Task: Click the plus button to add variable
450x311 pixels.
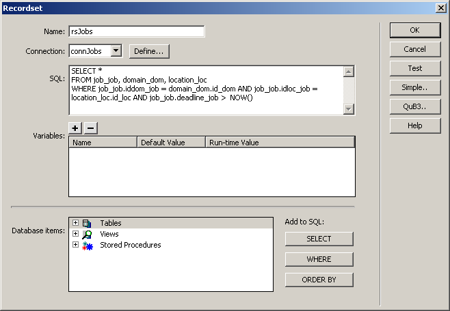Action: (76, 128)
